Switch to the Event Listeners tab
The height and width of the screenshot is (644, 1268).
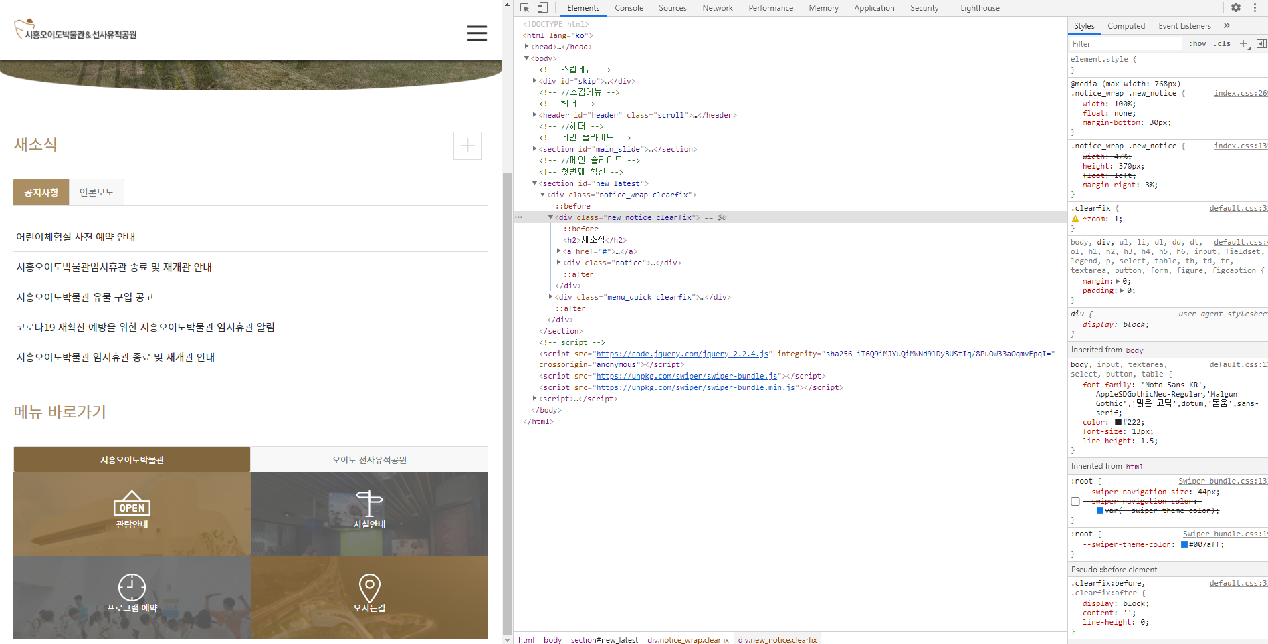click(1184, 26)
